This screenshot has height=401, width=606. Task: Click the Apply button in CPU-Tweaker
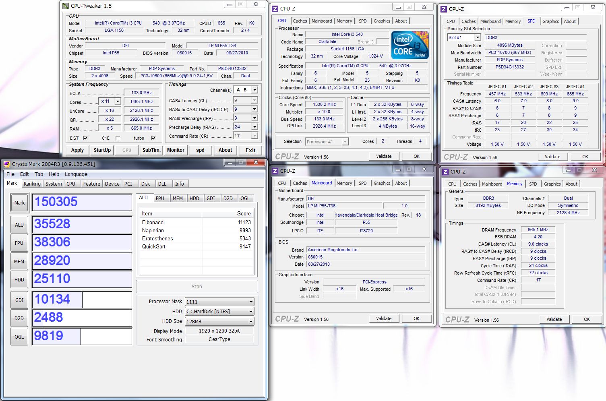click(77, 150)
